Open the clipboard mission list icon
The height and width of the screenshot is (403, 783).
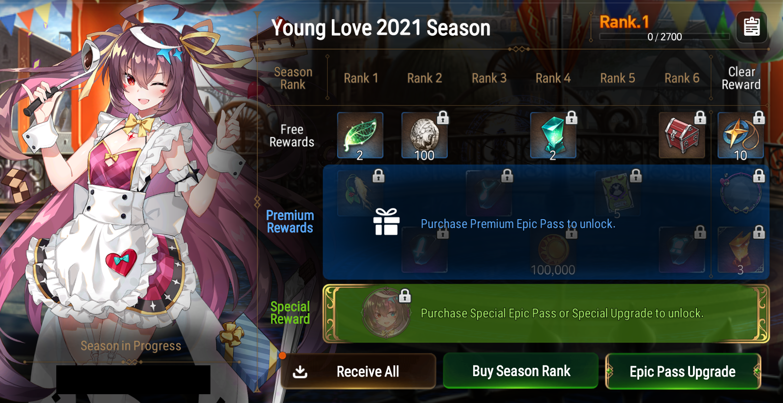(752, 26)
